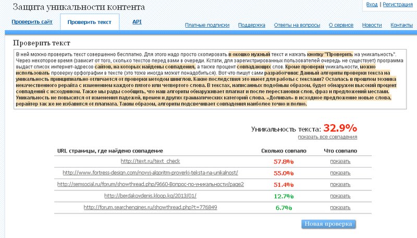Open the API tab
The width and height of the screenshot is (417, 238).
coord(137,22)
